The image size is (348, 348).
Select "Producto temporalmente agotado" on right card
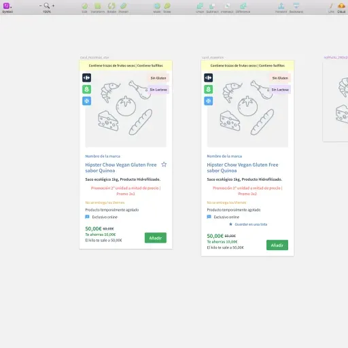(x=234, y=210)
